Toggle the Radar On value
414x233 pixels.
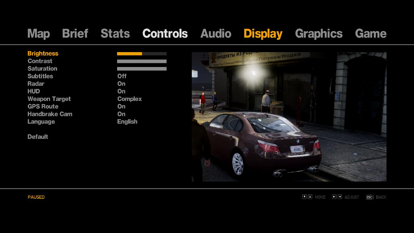[121, 84]
